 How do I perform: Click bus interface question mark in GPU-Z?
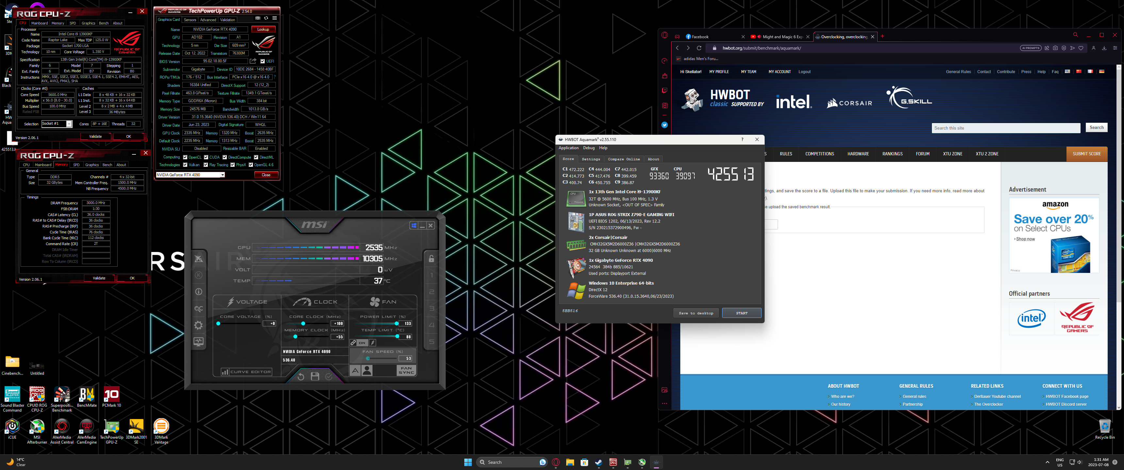[x=275, y=77]
